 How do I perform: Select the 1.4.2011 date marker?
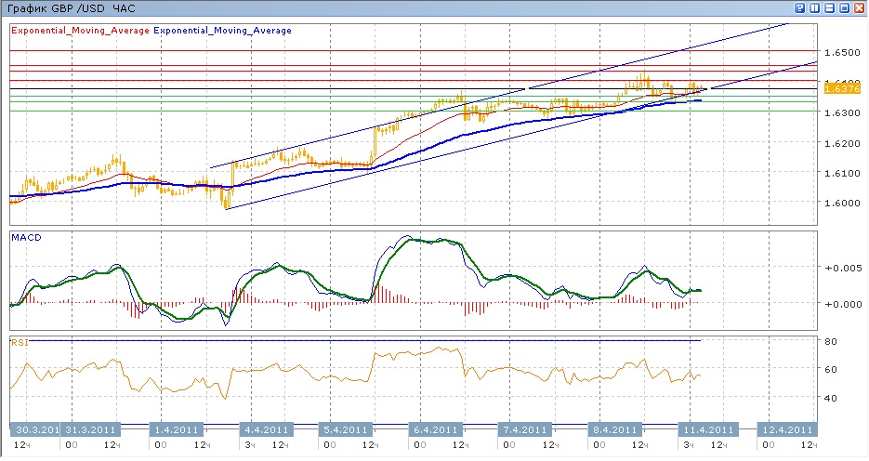(178, 430)
